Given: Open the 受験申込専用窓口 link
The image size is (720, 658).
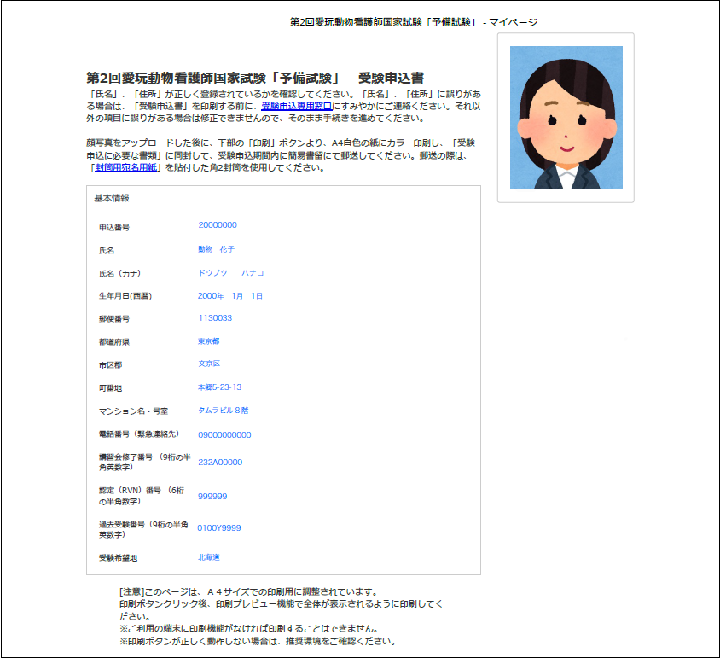Looking at the screenshot, I should pyautogui.click(x=296, y=106).
